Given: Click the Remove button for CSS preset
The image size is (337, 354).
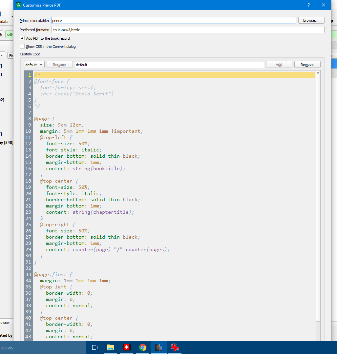Looking at the screenshot, I should click(307, 65).
